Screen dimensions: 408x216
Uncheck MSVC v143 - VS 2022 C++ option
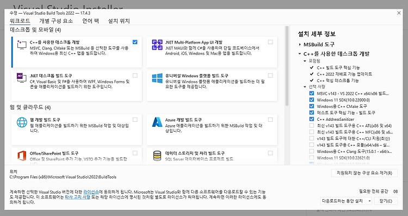tap(312, 93)
